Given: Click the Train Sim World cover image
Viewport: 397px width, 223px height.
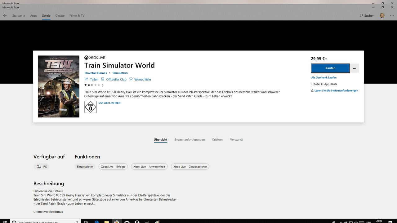Looking at the screenshot, I should click(x=59, y=86).
